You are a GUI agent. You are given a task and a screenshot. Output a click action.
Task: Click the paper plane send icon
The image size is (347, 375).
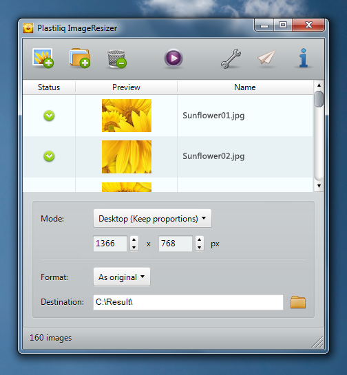(266, 57)
